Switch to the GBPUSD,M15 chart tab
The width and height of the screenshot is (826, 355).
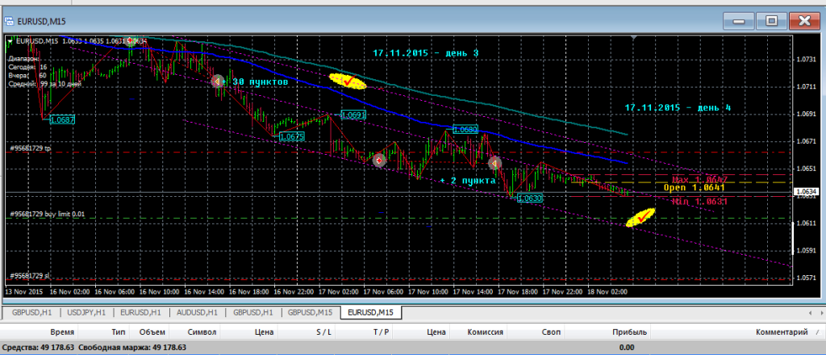tap(309, 312)
